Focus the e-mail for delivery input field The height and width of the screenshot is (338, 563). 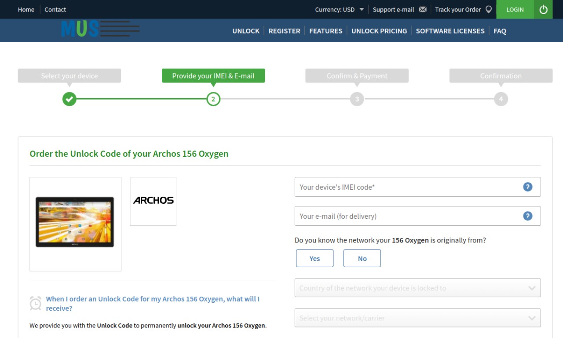click(x=417, y=216)
